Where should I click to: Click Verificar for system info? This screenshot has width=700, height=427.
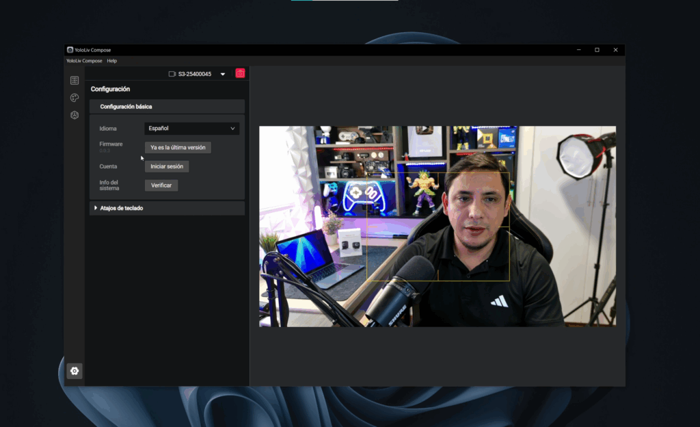[x=161, y=185]
